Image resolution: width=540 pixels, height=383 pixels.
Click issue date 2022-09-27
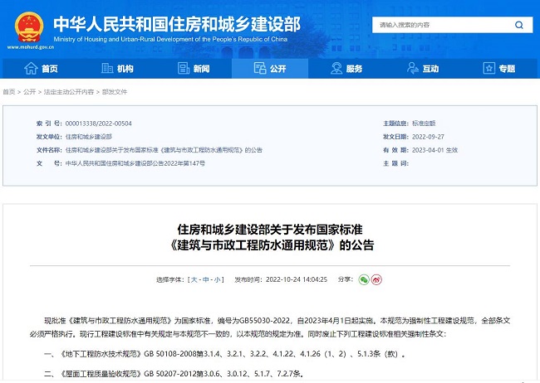pos(428,137)
